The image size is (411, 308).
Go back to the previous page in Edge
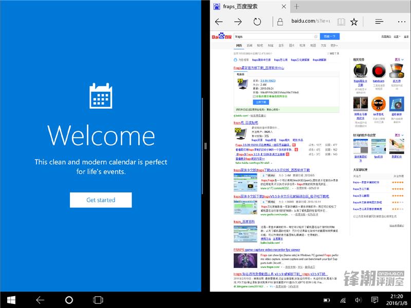[218, 22]
